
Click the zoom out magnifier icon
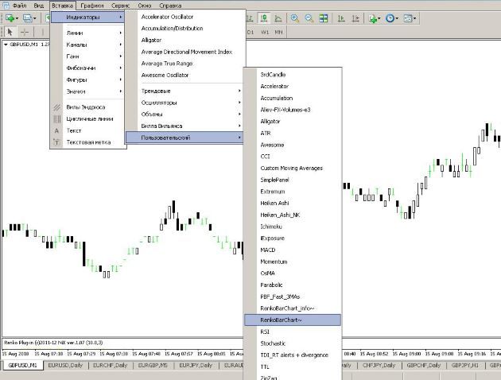309,17
